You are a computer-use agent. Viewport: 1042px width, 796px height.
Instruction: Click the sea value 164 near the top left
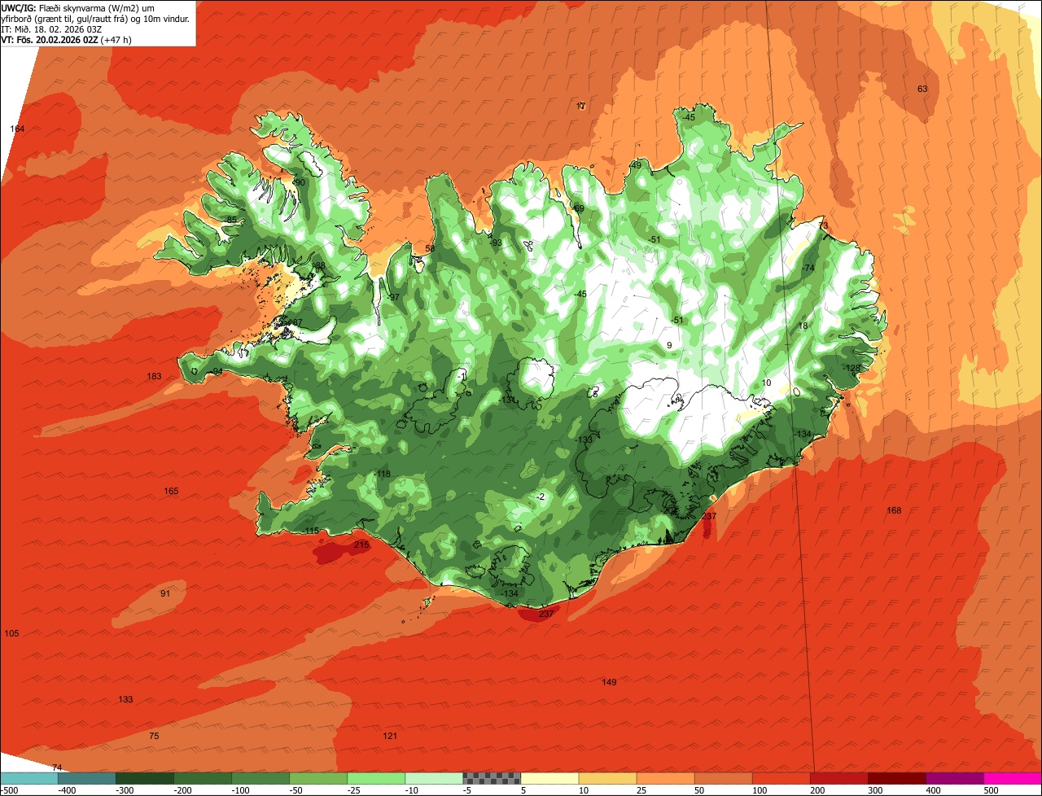coord(17,129)
